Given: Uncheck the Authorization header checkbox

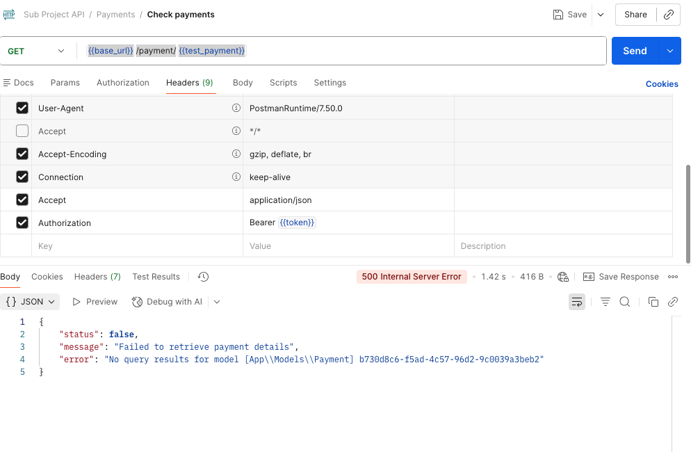Looking at the screenshot, I should click(x=22, y=223).
